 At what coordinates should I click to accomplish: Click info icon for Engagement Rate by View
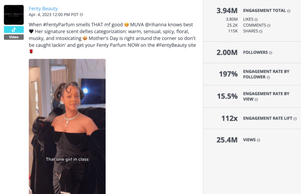tap(256, 100)
